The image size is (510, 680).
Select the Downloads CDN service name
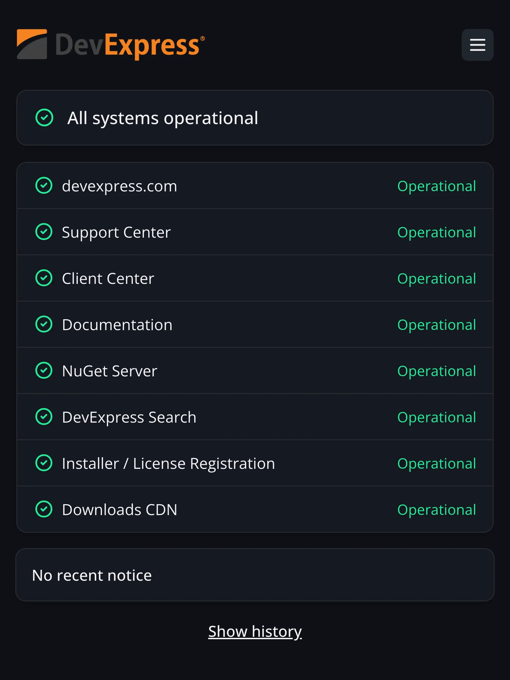click(x=120, y=510)
